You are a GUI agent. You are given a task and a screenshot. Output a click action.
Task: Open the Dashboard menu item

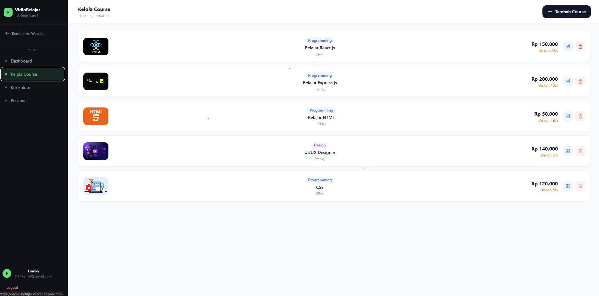(33, 61)
